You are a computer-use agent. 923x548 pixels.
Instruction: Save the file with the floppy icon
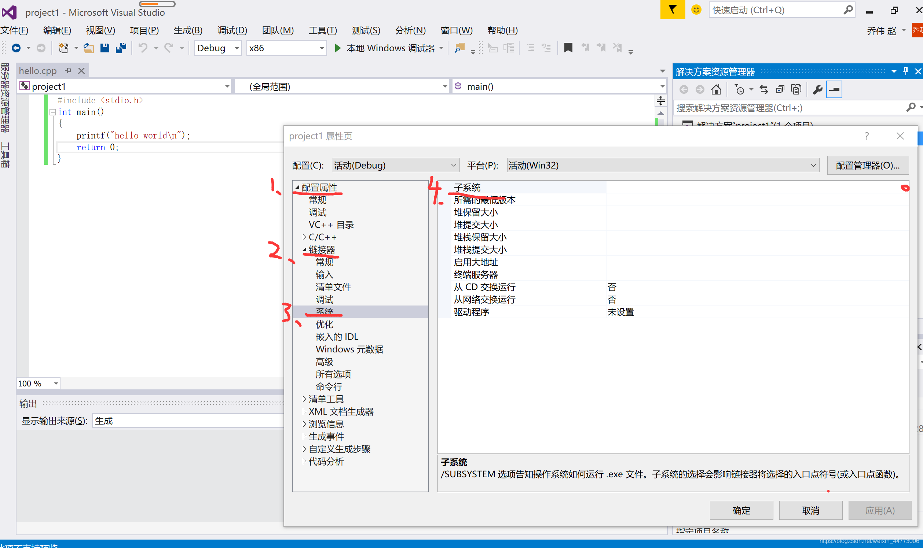(x=105, y=48)
